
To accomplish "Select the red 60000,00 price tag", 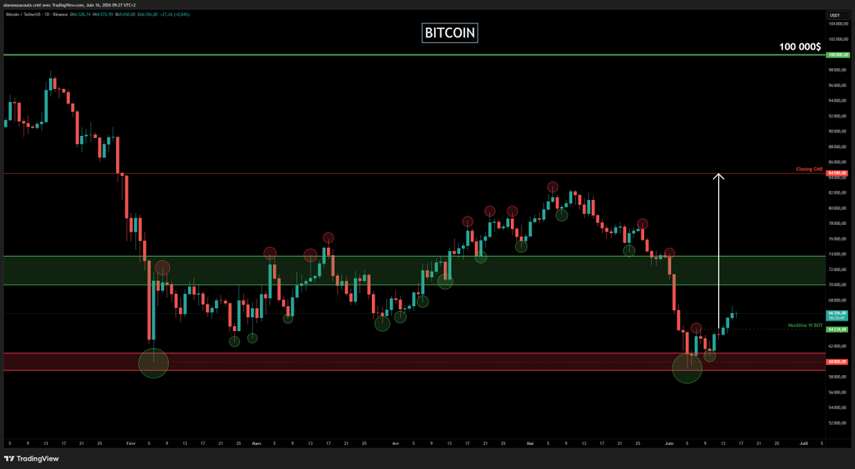I will click(837, 362).
